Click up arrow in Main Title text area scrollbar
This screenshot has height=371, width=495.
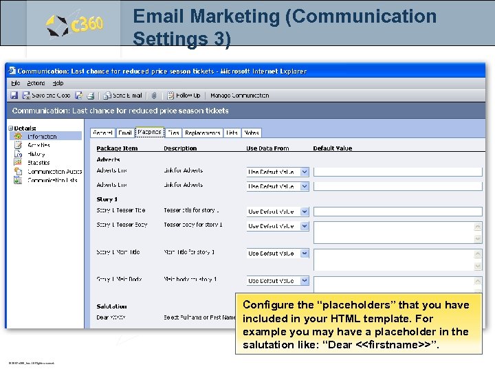coord(478,254)
